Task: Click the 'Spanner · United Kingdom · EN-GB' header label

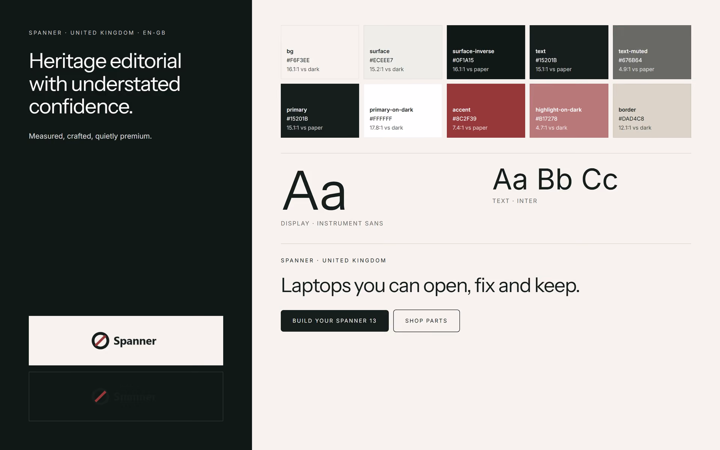Action: (97, 33)
